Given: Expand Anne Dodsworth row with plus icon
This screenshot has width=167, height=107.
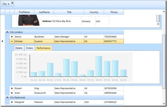Looking at the screenshot, I should (x=12, y=93).
